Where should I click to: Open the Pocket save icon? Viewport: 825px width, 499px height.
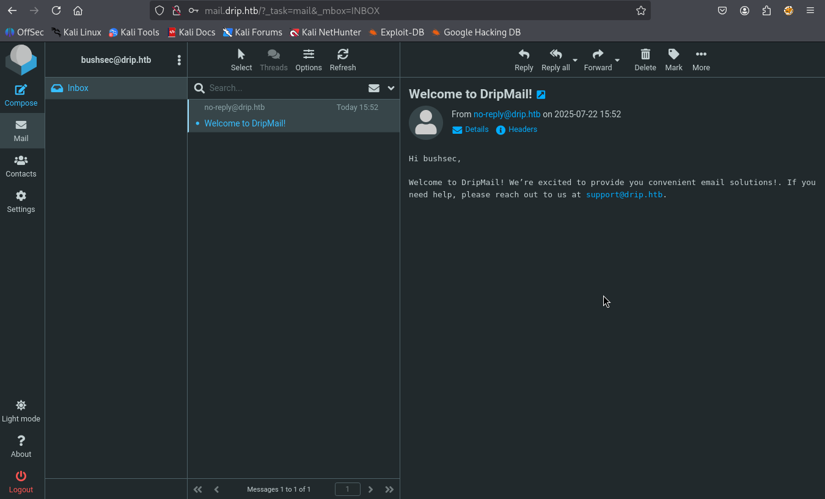722,10
